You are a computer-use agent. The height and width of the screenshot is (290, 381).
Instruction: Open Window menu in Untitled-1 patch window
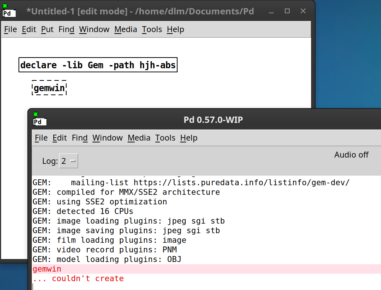[x=94, y=29]
